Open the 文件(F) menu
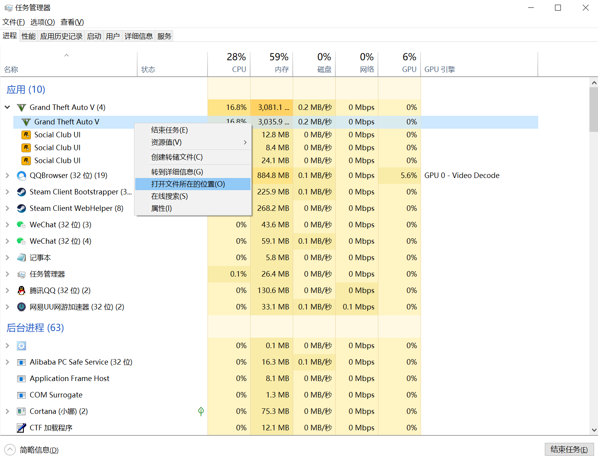Viewport: 598px width, 462px height. (x=14, y=22)
